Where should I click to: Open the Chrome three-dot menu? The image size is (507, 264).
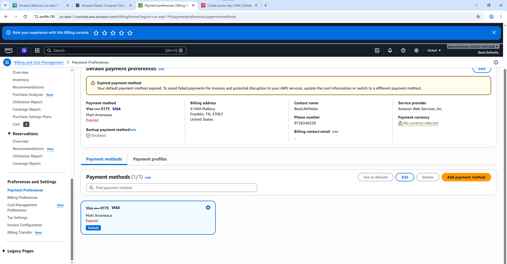501,17
